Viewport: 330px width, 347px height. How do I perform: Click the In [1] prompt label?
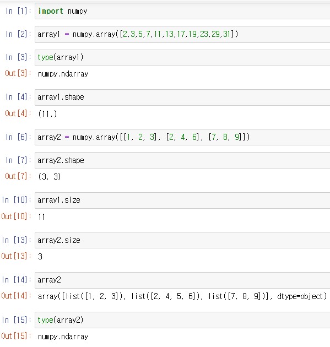coord(18,11)
